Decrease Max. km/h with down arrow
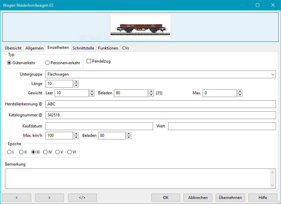The image size is (281, 204). pyautogui.click(x=76, y=137)
